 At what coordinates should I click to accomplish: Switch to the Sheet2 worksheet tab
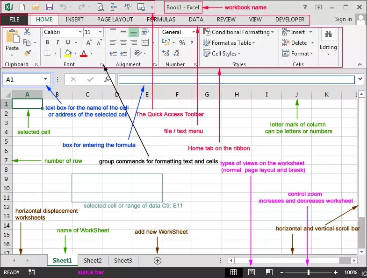[93, 260]
